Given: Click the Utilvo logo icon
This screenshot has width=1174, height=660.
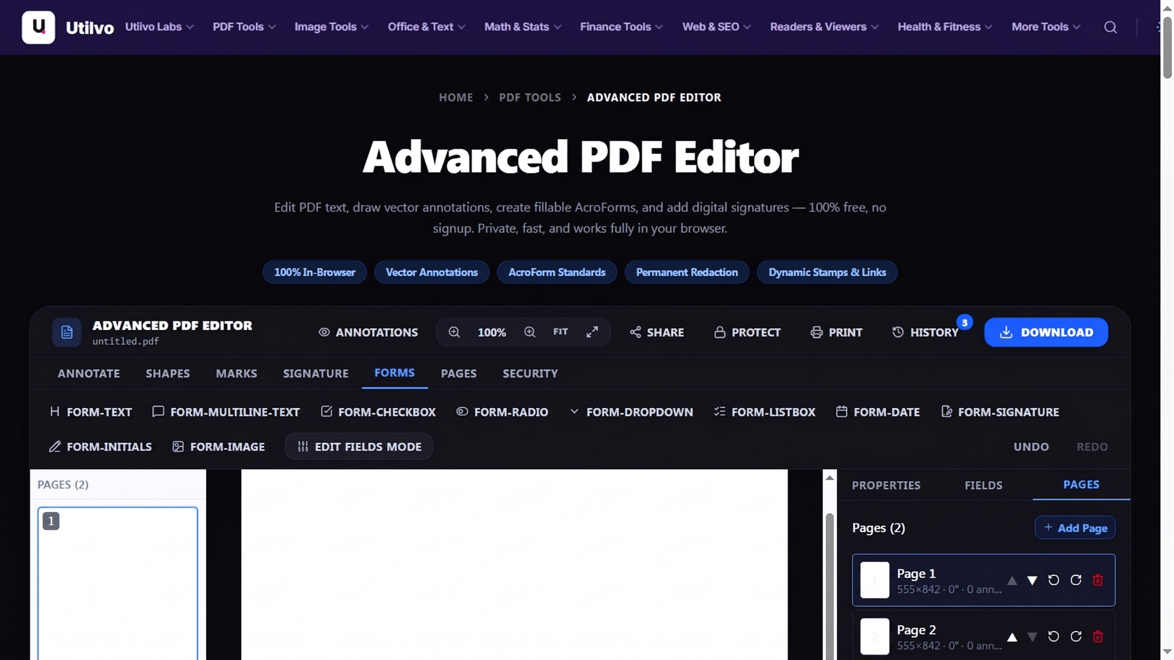Looking at the screenshot, I should (38, 27).
